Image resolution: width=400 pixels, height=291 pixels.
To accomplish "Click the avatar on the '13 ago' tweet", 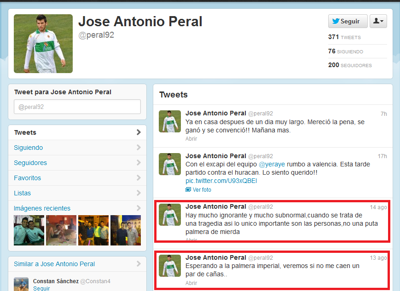I will click(x=170, y=266).
